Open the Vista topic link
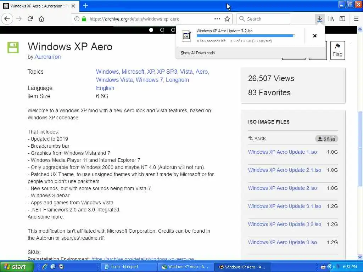363x272 pixels. [x=186, y=72]
